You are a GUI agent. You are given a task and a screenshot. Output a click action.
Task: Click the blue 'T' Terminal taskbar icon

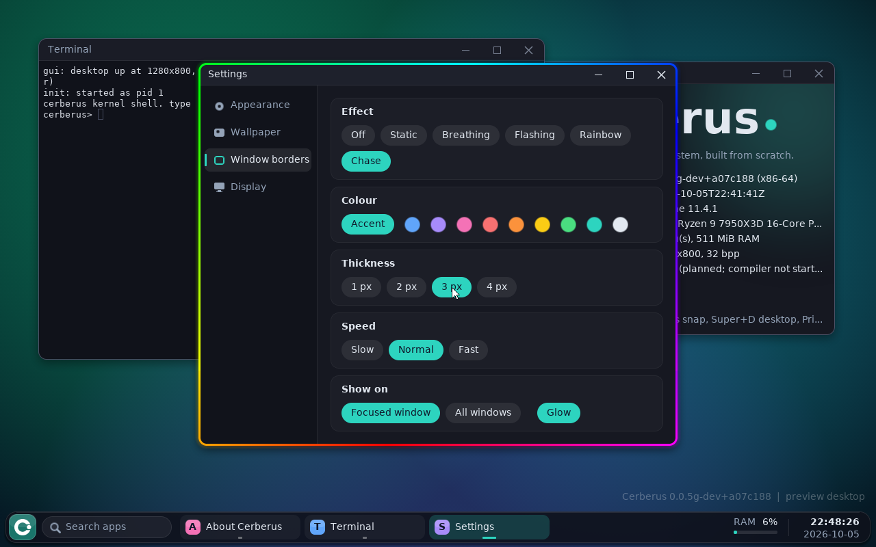point(318,526)
